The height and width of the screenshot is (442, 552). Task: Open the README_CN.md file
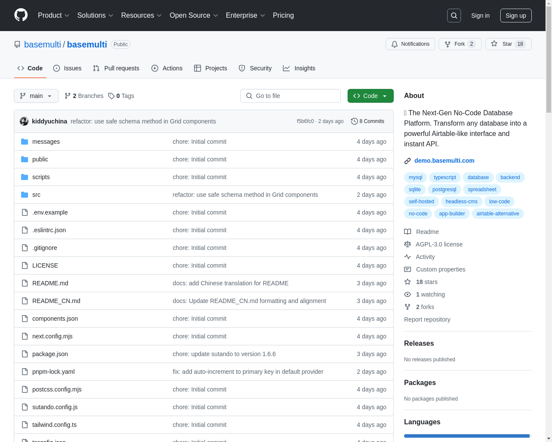[56, 301]
